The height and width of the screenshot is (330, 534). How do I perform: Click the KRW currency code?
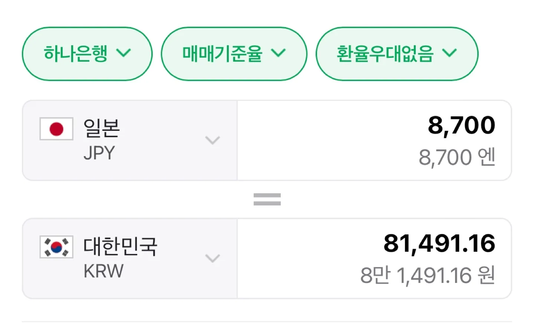coord(103,271)
